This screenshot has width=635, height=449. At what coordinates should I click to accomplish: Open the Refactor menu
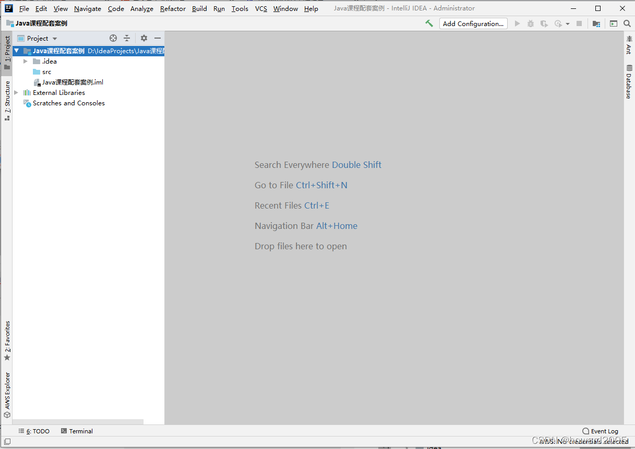click(x=173, y=8)
